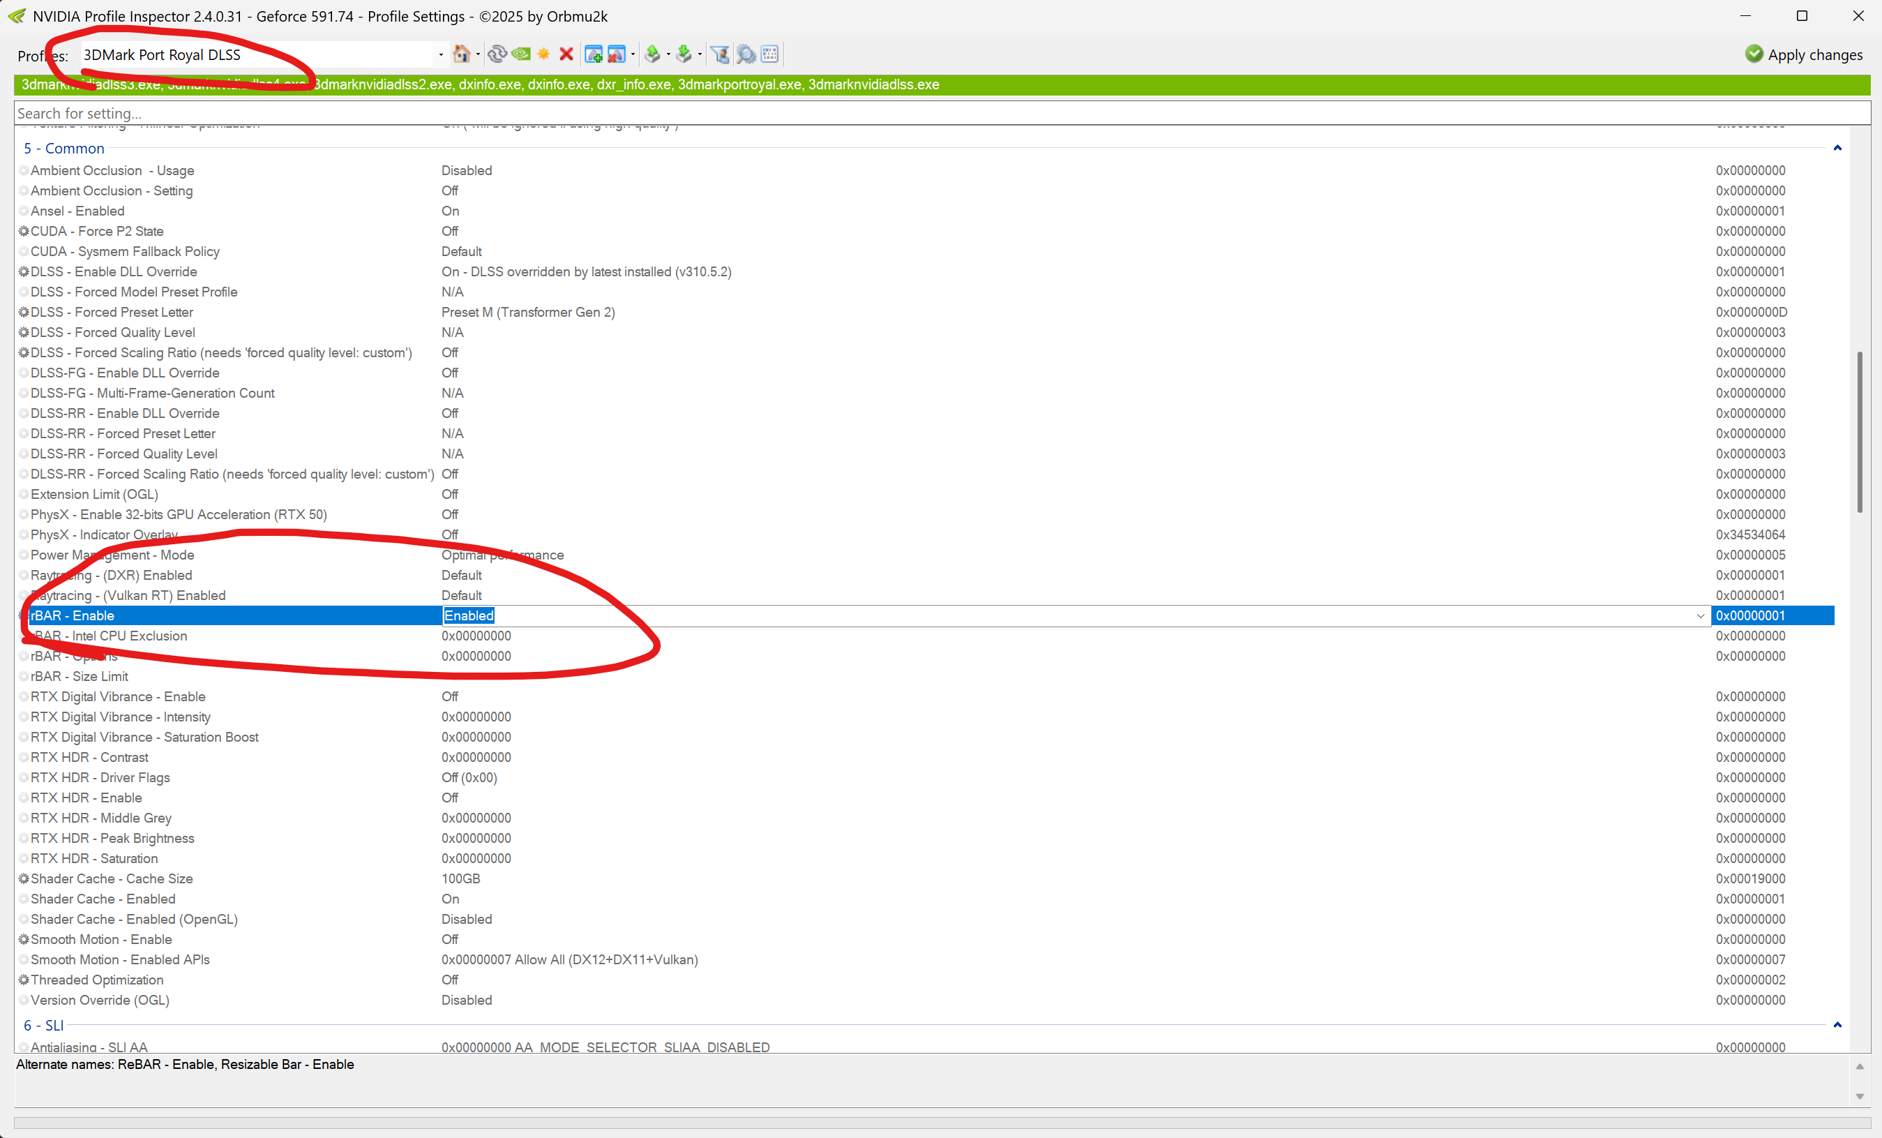Click the home icon for the global profile
The image size is (1882, 1138).
461,54
